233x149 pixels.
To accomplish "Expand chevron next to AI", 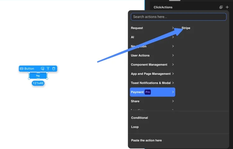I will (x=173, y=37).
